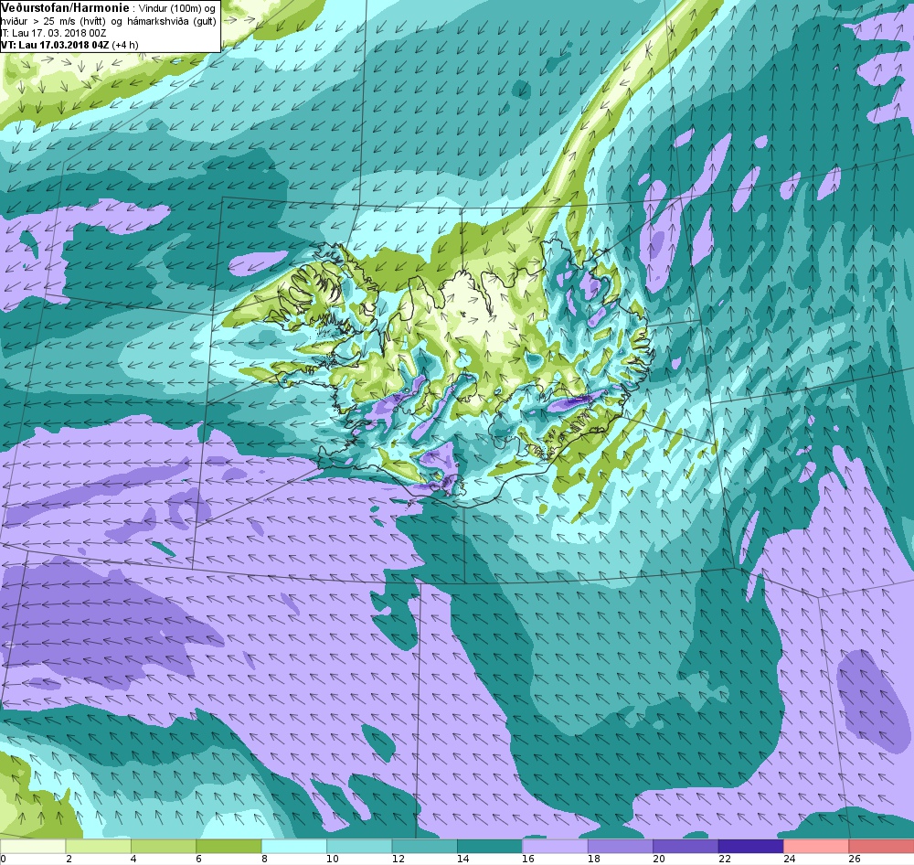
Task: Click the legend scale label '14'
Action: (462, 858)
